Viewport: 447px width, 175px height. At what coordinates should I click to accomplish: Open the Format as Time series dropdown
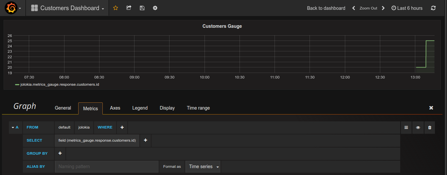(x=203, y=166)
